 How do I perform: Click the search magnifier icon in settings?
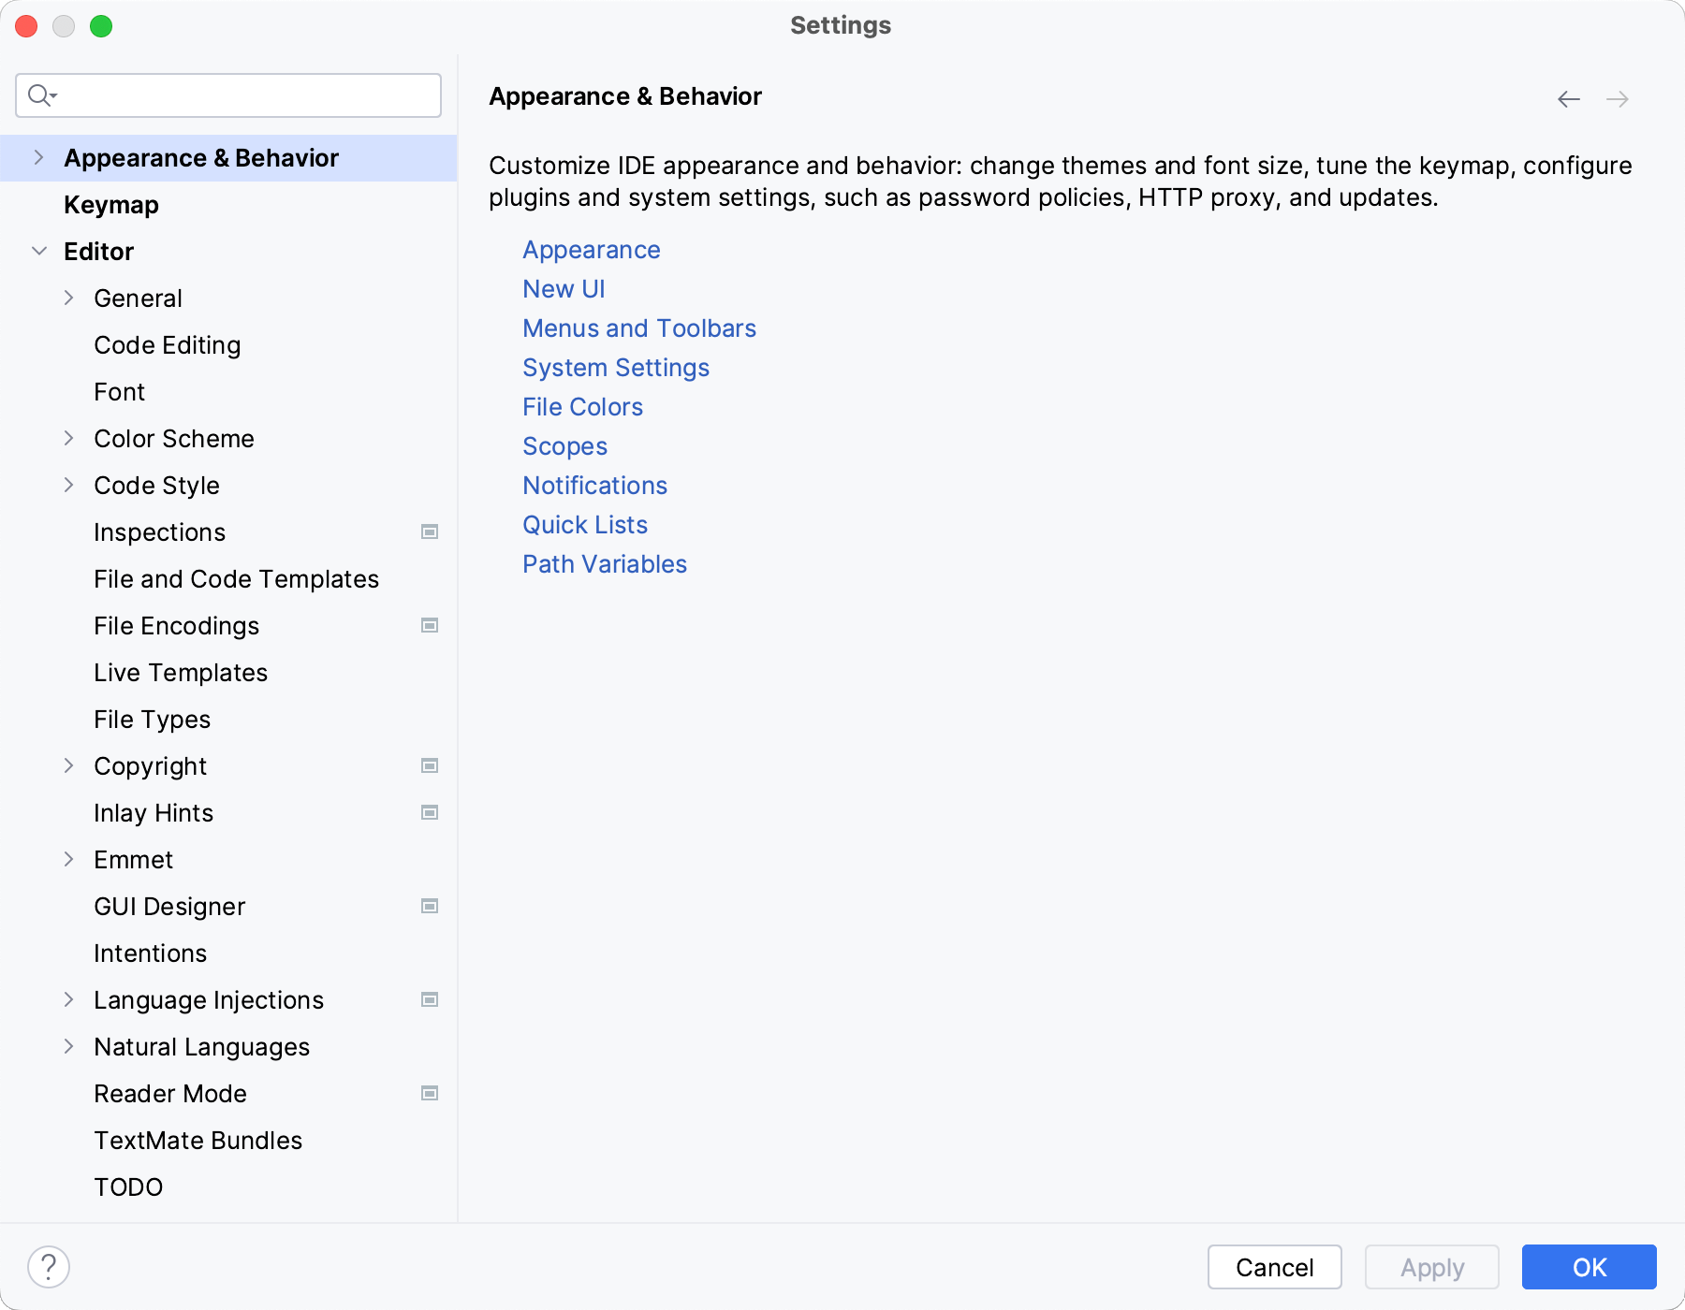pos(42,95)
